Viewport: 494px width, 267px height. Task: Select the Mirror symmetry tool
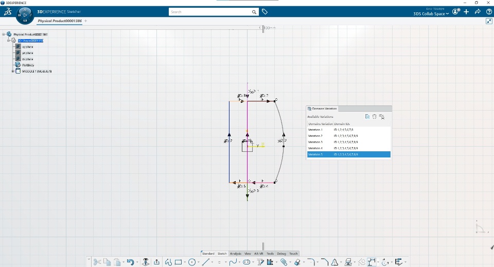point(334,262)
